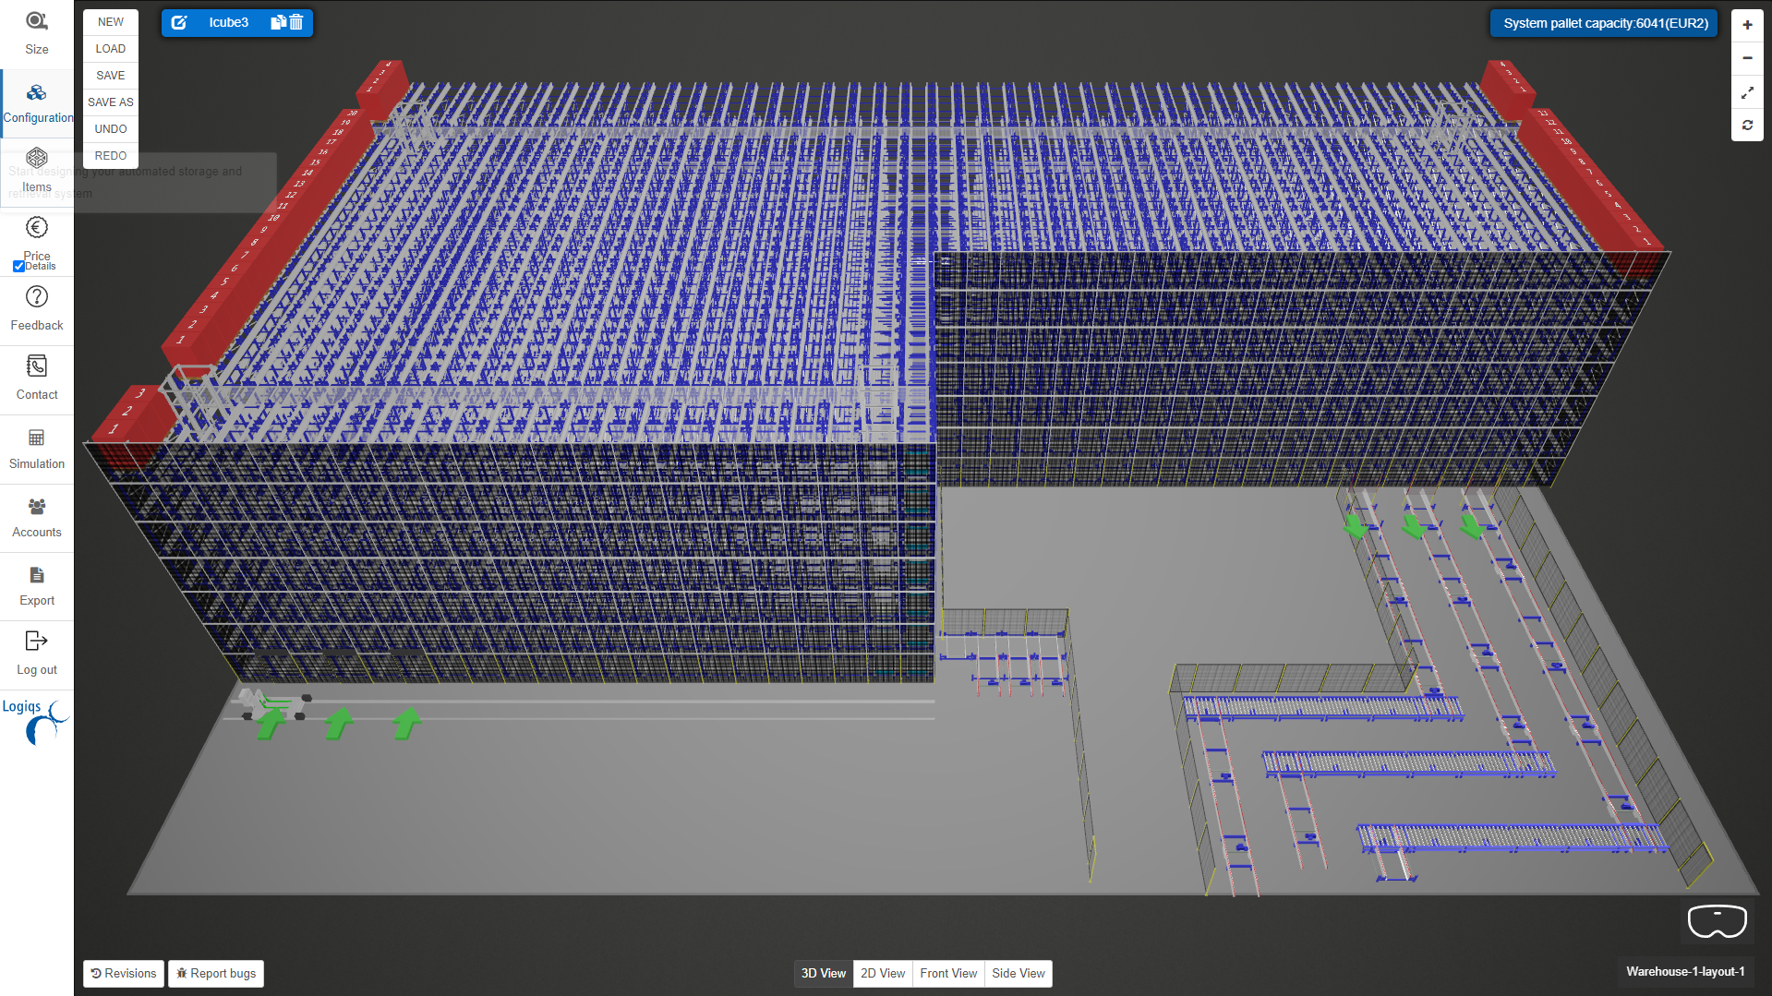Open VR mode via the goggles icon
Viewport: 1772px width, 996px height.
click(1717, 920)
